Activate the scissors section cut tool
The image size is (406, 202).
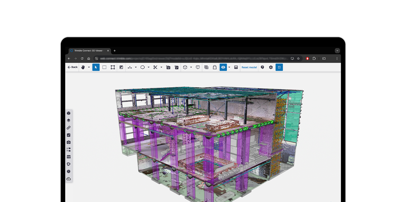pyautogui.click(x=155, y=67)
